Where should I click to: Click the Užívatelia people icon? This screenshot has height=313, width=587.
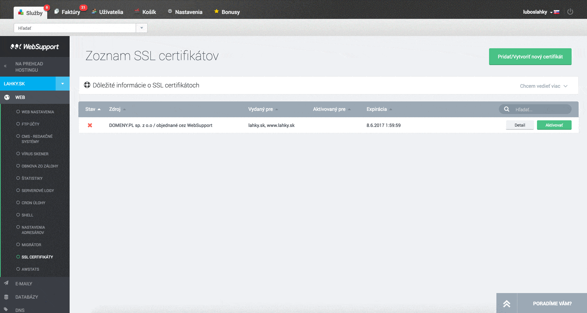click(94, 11)
